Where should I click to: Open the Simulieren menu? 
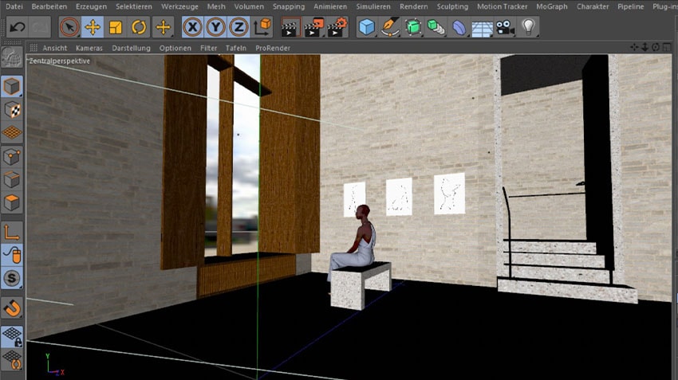coord(373,6)
